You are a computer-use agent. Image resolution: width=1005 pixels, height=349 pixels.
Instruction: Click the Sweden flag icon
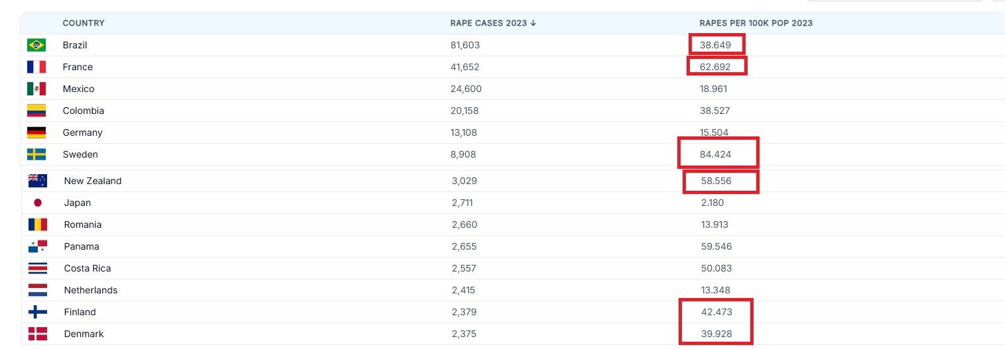(36, 154)
